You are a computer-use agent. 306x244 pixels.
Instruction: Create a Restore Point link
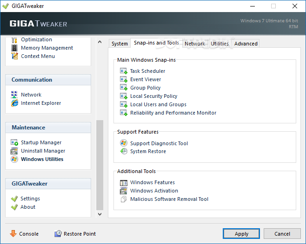80,234
